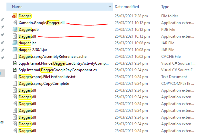
Task: Select the Dagger.csprojAssemblyReference.cache file icon
Action: click(15, 57)
